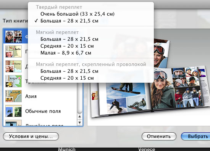Confirm with the 'Выбрать' button
Screen dimensions: 210x151
[x=195, y=137]
